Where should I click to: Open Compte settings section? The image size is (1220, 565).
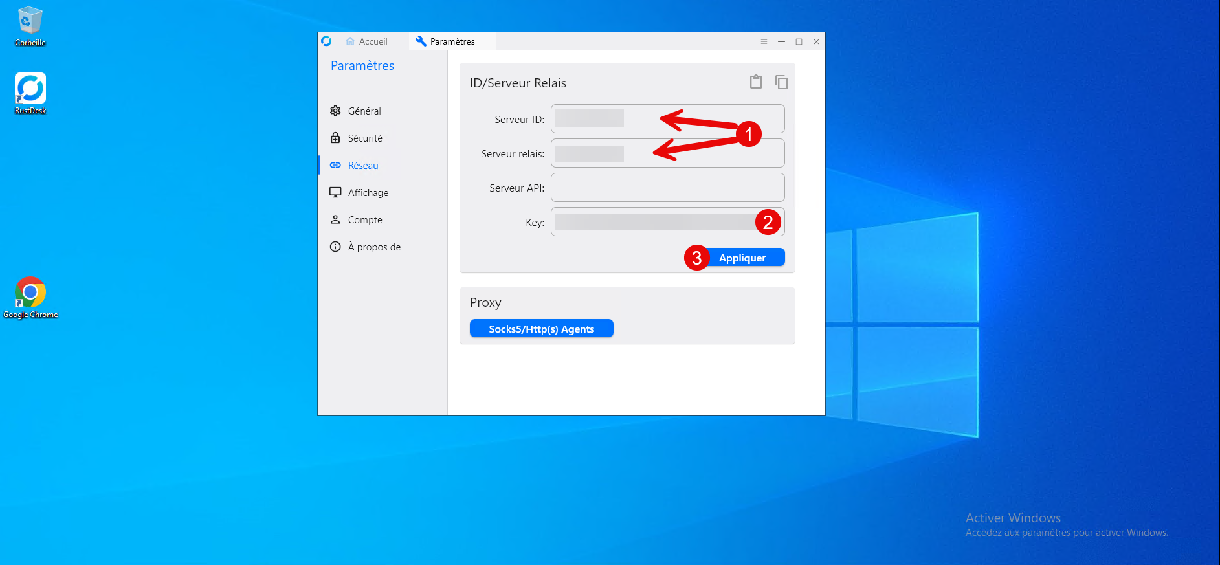(x=364, y=220)
